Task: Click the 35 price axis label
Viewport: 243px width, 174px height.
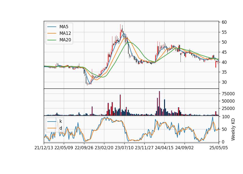Action: click(x=224, y=72)
